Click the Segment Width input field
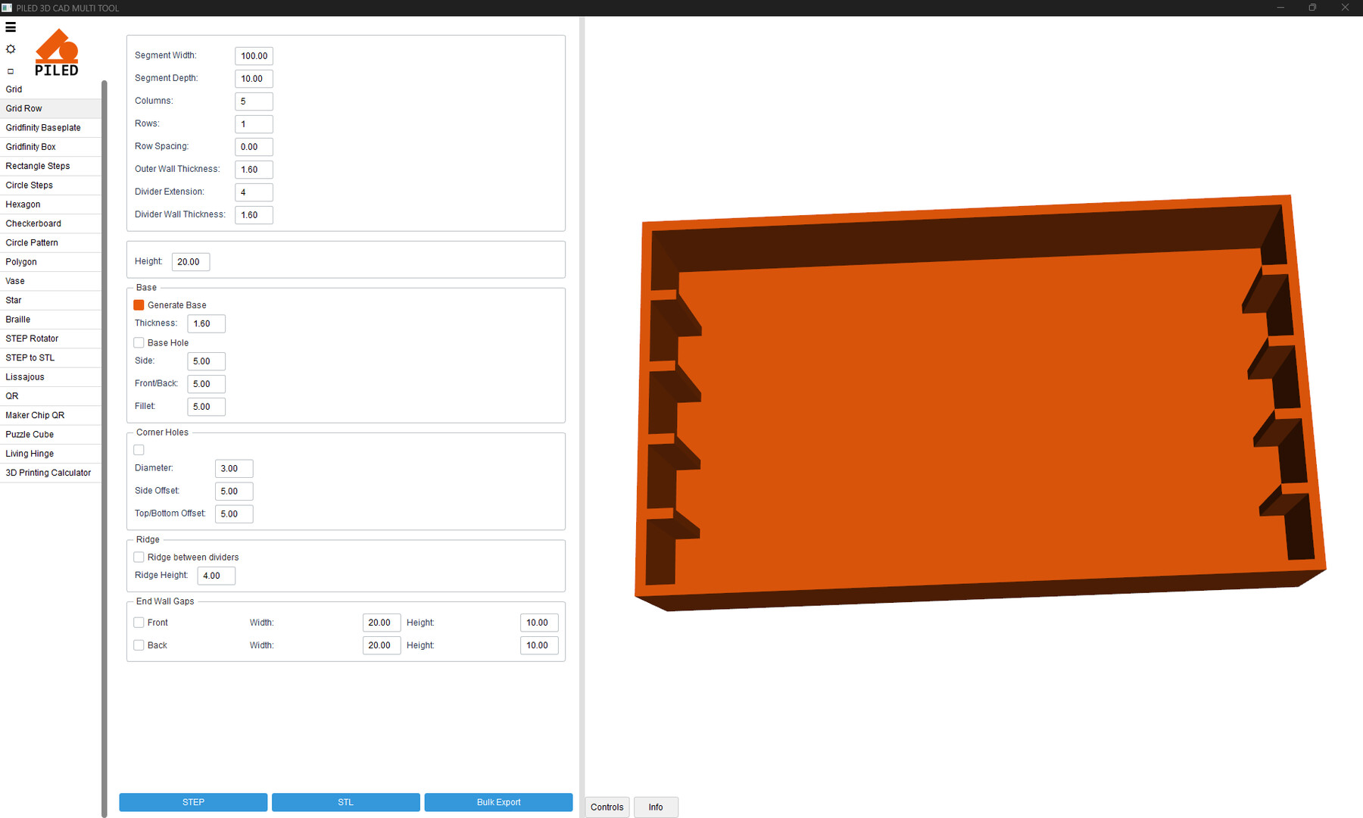The image size is (1363, 818). pyautogui.click(x=254, y=56)
